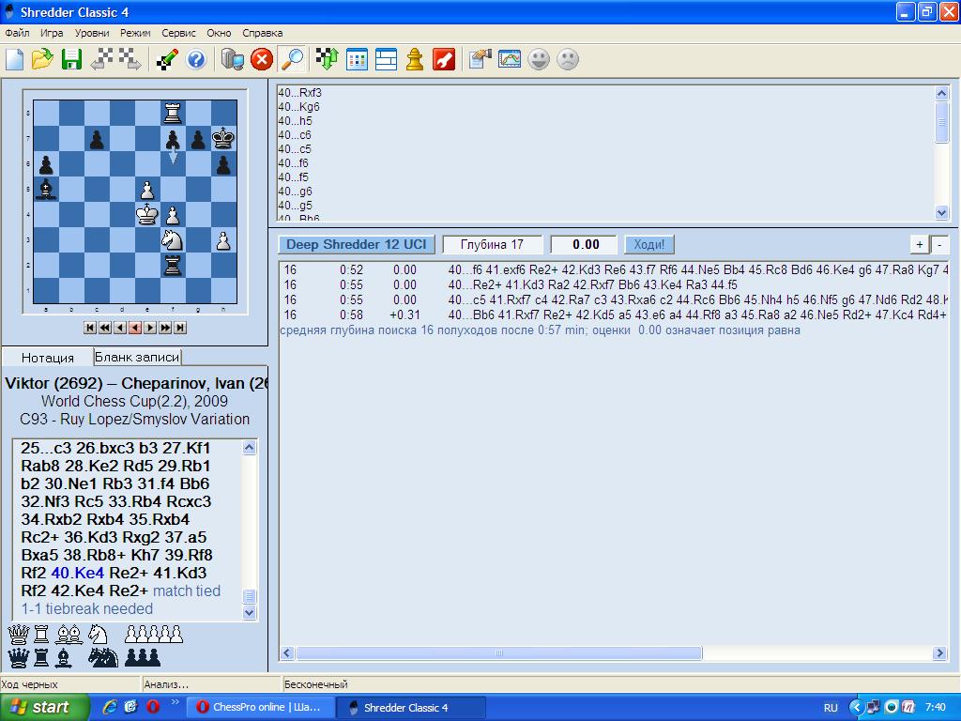Jump to the first move of the game
The width and height of the screenshot is (961, 721).
tap(90, 328)
